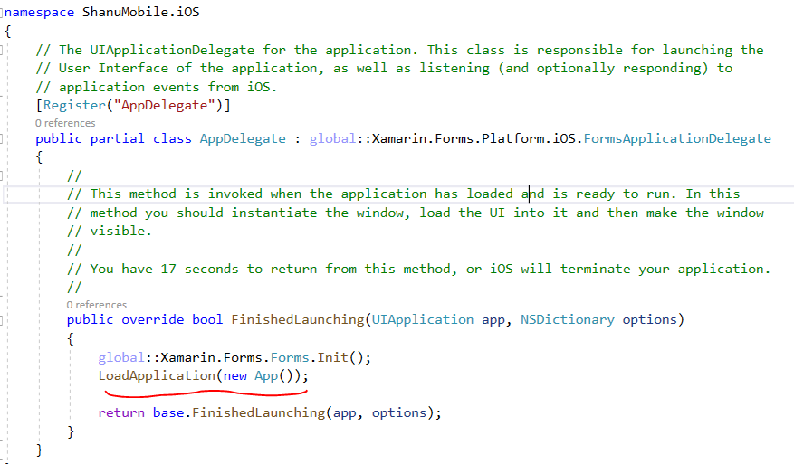Select AppDelegate class name in class declaration
794x464 pixels.
point(243,138)
